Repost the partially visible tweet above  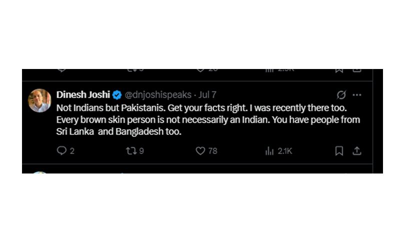click(x=130, y=70)
